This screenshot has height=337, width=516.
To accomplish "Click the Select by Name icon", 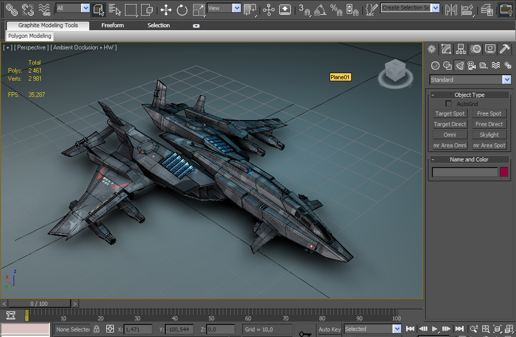I will tap(114, 9).
